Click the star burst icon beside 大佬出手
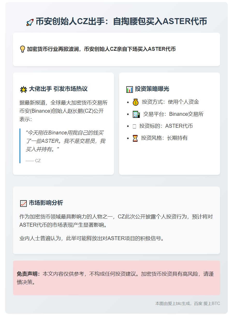 tap(23, 89)
